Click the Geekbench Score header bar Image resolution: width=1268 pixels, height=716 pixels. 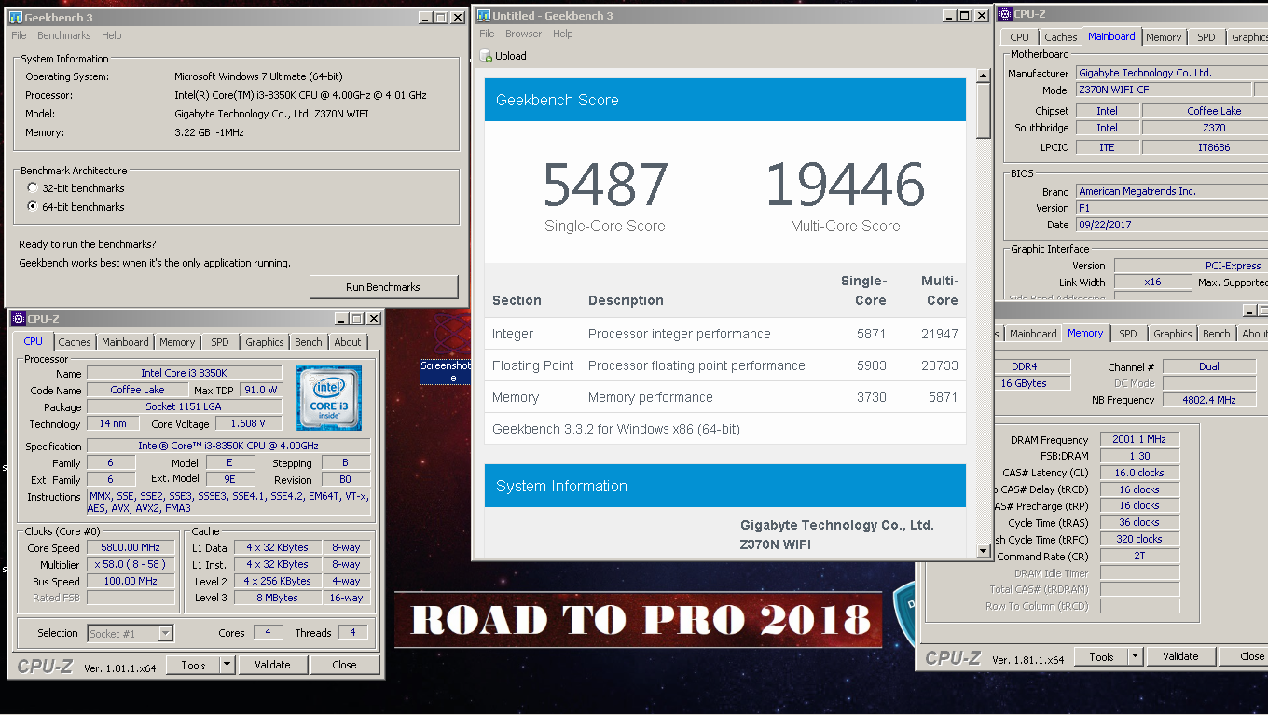pos(725,100)
